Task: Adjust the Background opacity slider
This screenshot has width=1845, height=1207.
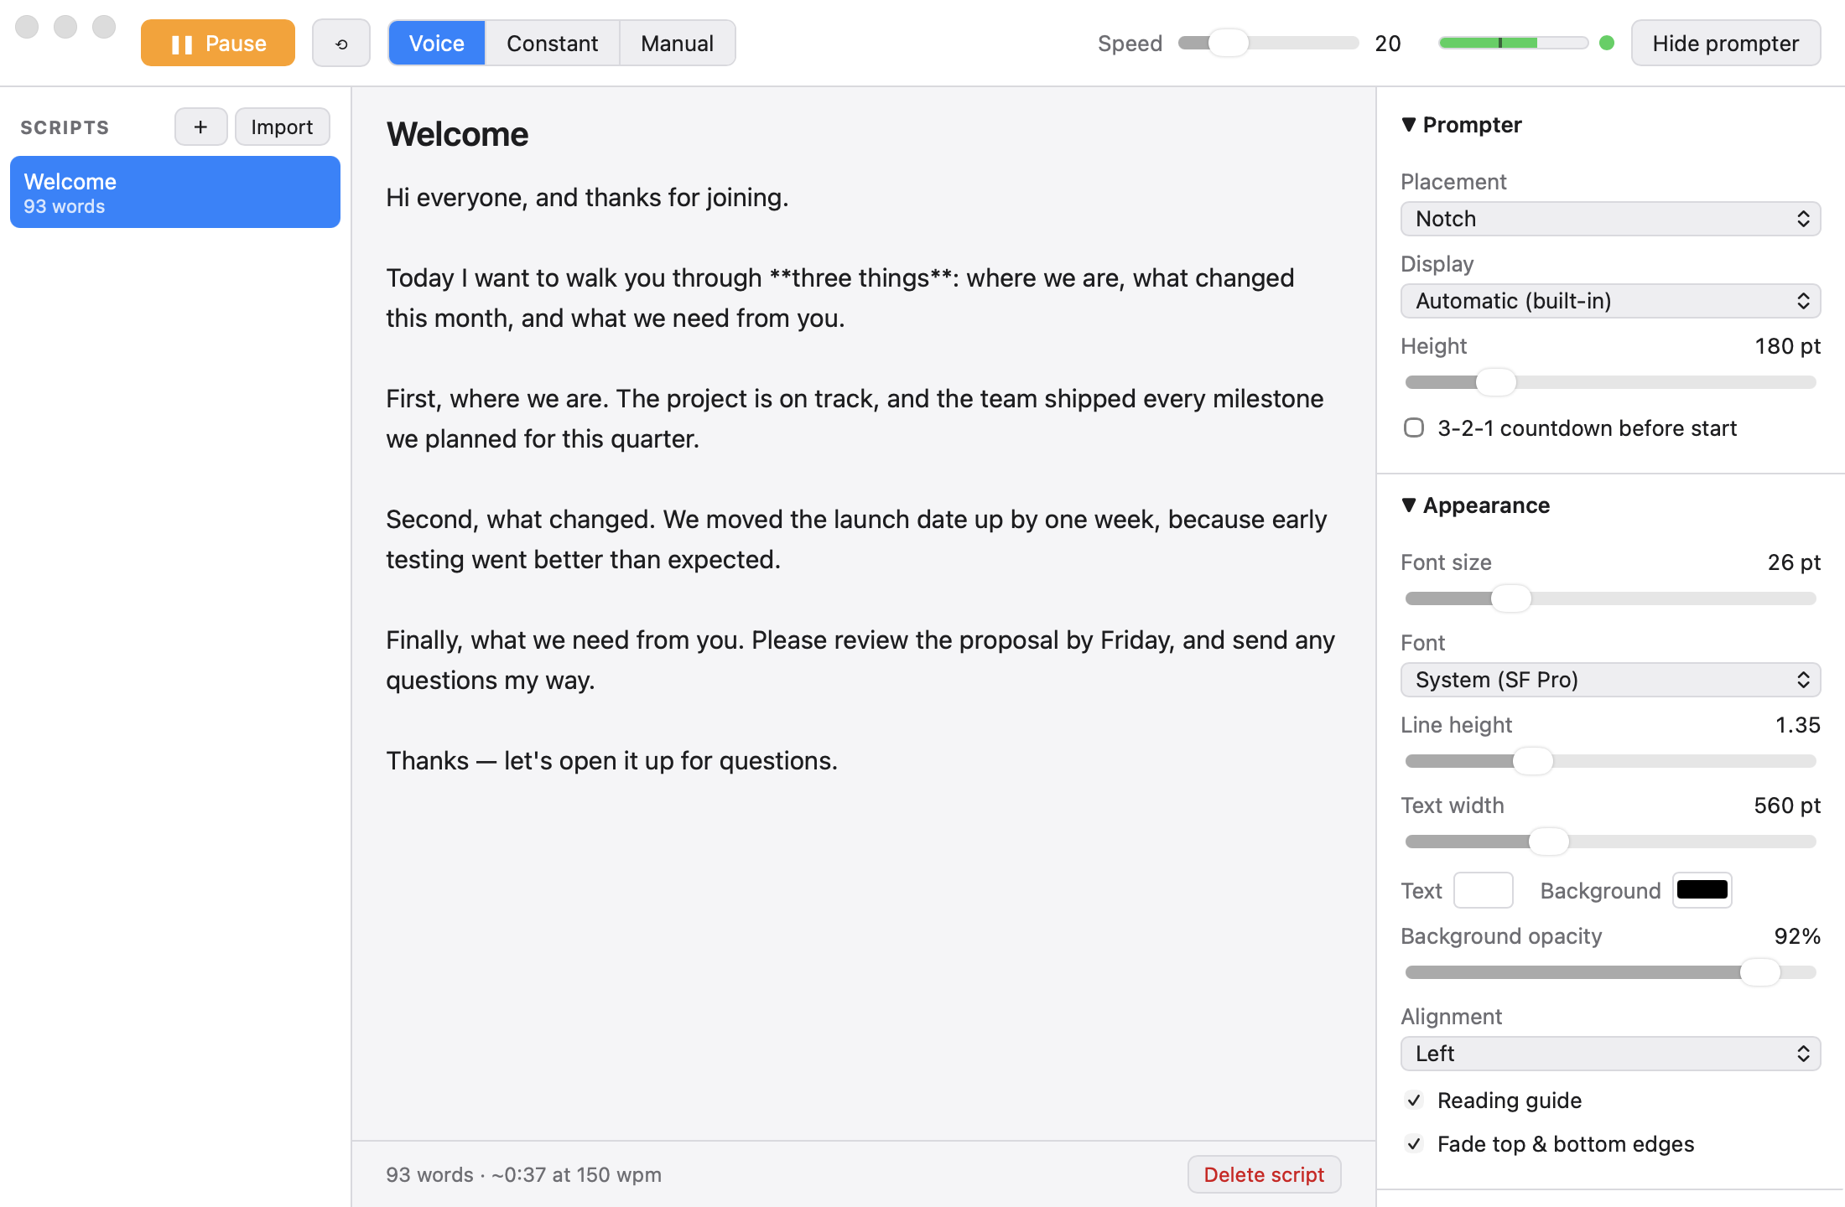Action: click(x=1610, y=972)
